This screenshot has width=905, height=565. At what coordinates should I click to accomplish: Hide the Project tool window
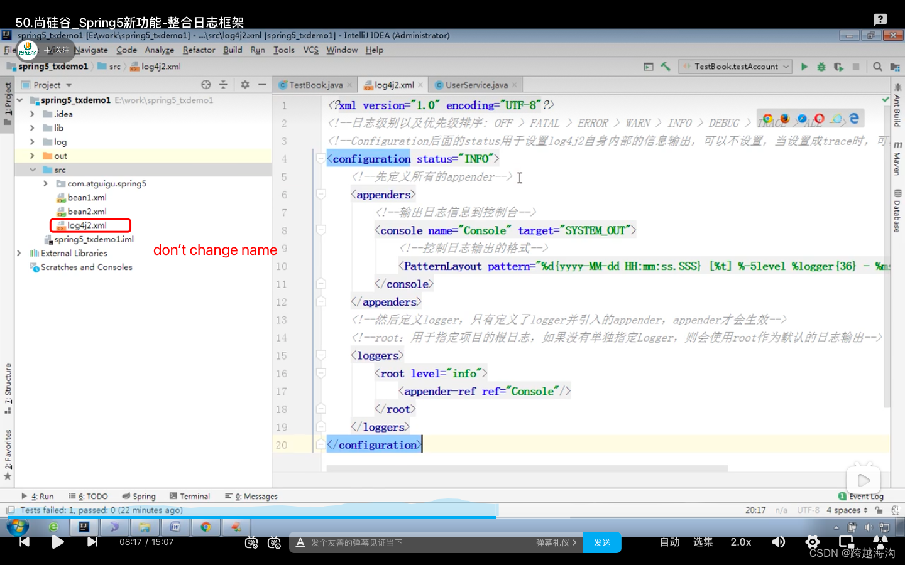pyautogui.click(x=262, y=85)
